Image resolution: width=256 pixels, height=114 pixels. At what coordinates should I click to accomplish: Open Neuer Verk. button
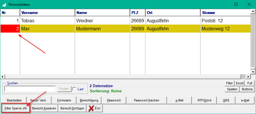39,100
